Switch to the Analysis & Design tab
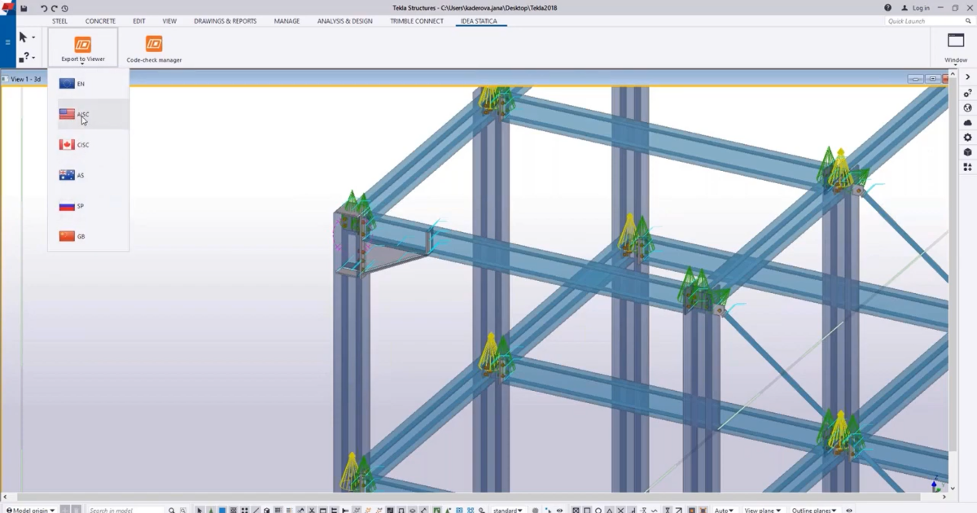977x513 pixels. (344, 21)
